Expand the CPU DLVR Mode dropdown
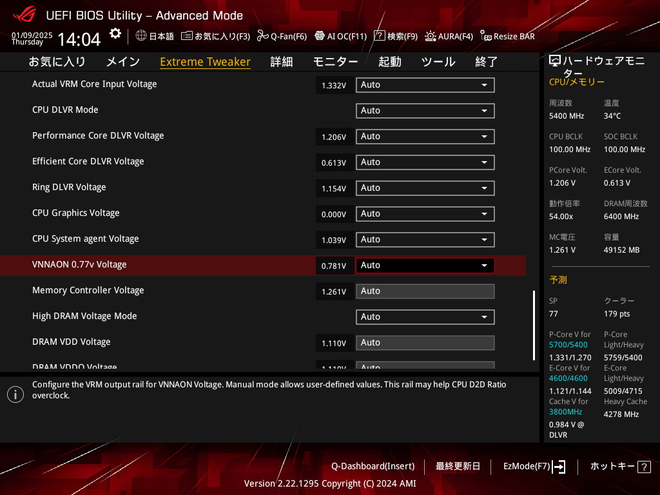 tap(425, 111)
